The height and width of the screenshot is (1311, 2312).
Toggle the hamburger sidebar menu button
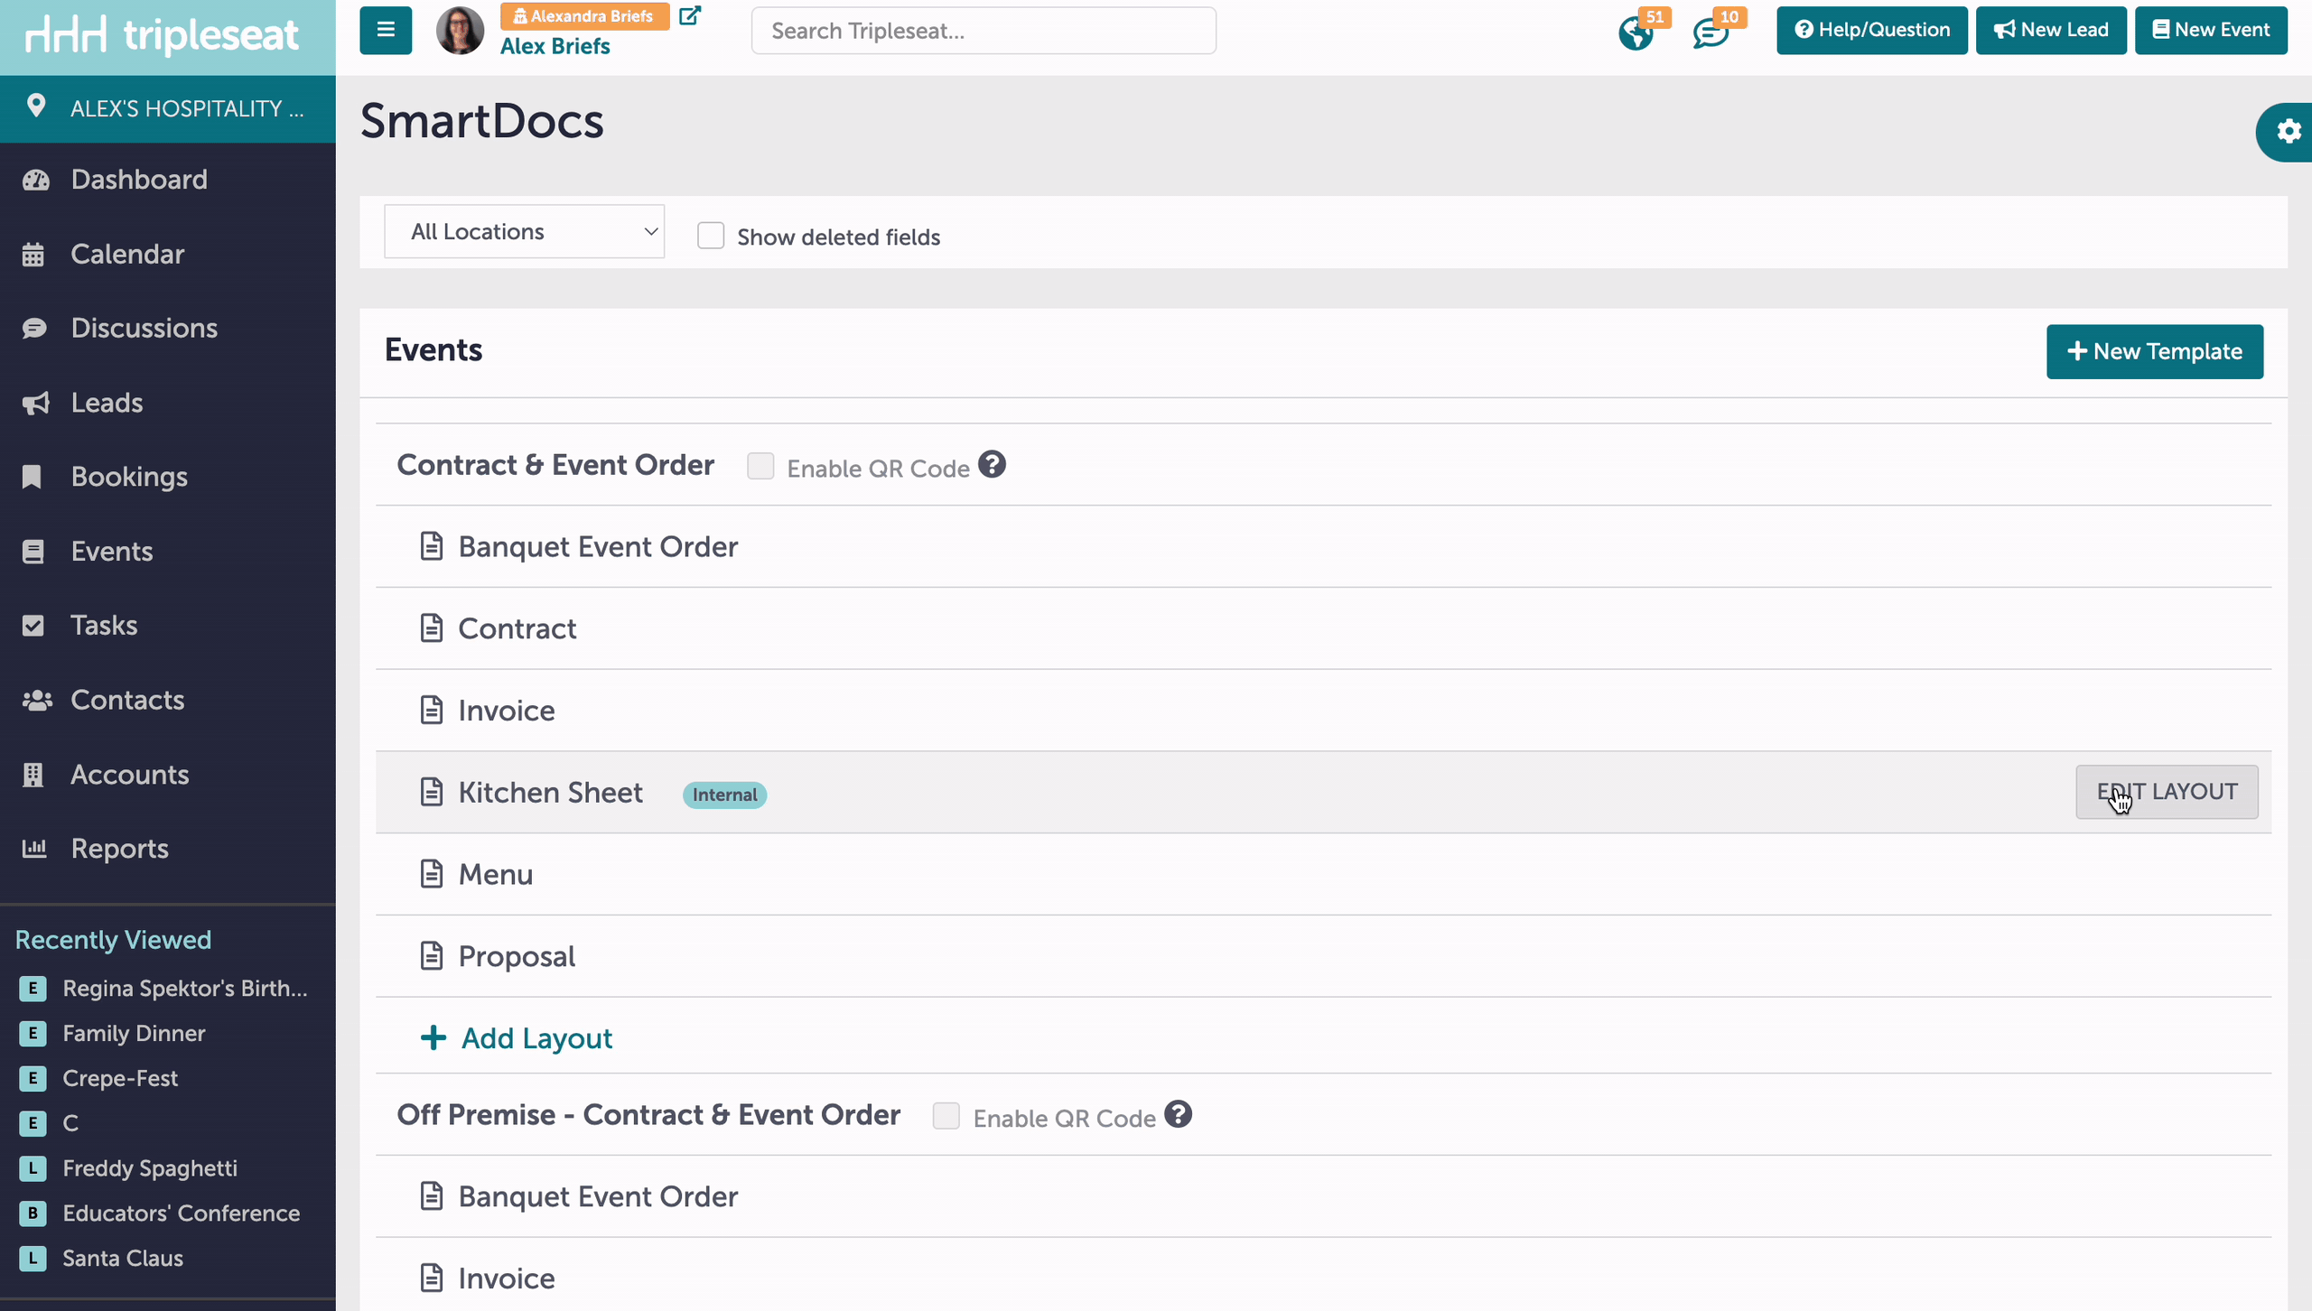386,30
